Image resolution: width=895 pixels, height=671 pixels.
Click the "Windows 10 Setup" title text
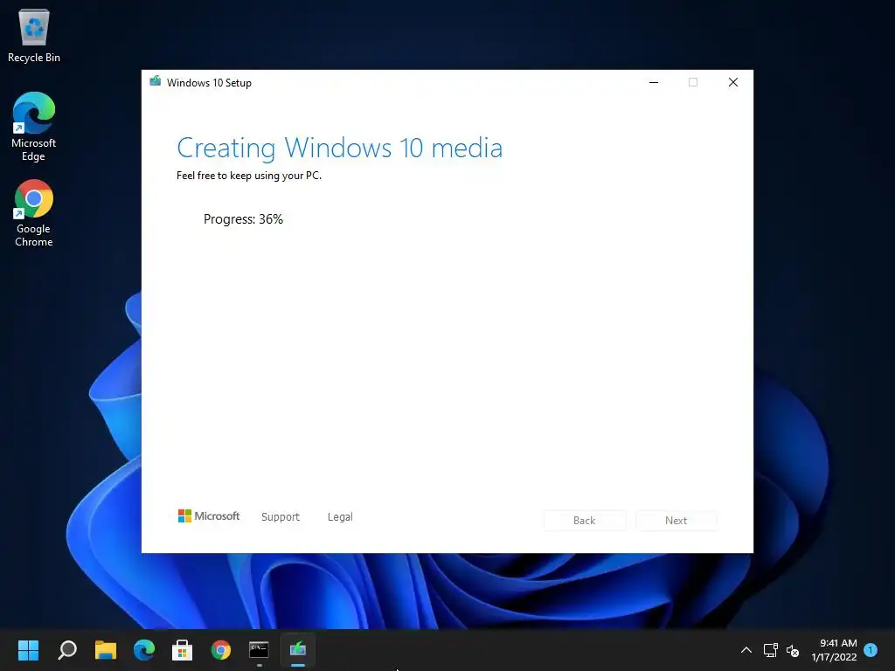(x=209, y=83)
